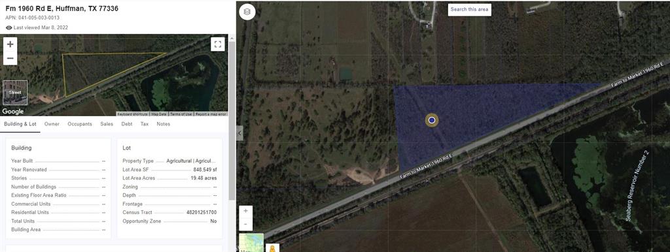Open the Debt tab
670x252 pixels.
(127, 124)
